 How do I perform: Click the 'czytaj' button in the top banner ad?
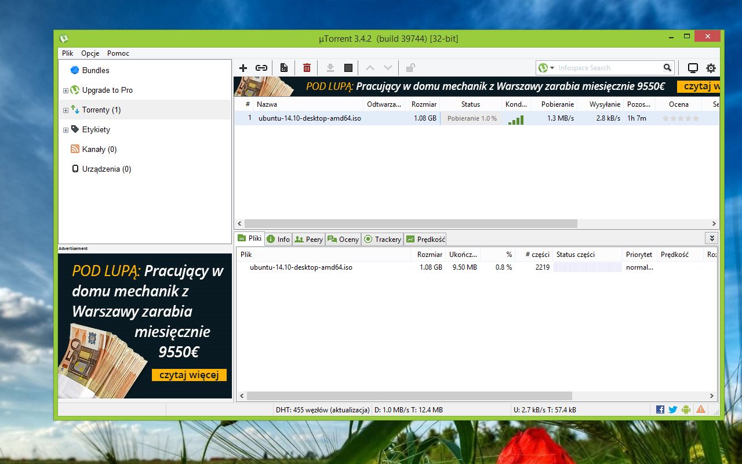(x=698, y=86)
